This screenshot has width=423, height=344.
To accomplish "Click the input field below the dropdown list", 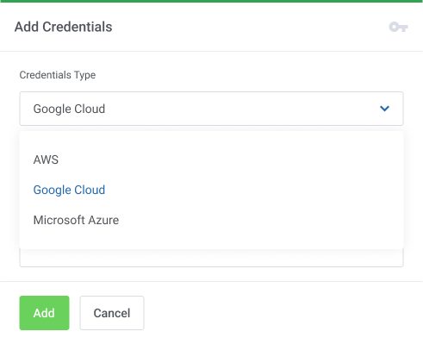I will [x=211, y=258].
